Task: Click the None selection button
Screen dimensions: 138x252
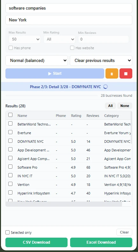Action: (x=125, y=106)
